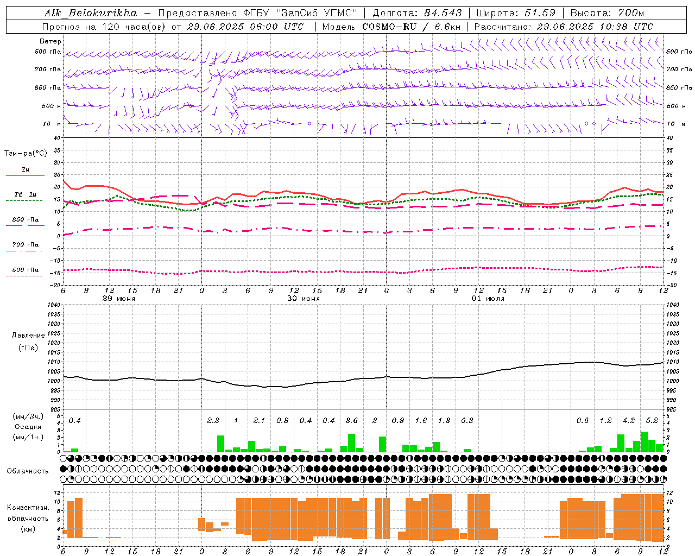Click the dotted '500 гПа' temperature legend line
This screenshot has height=556, width=695.
click(24, 276)
